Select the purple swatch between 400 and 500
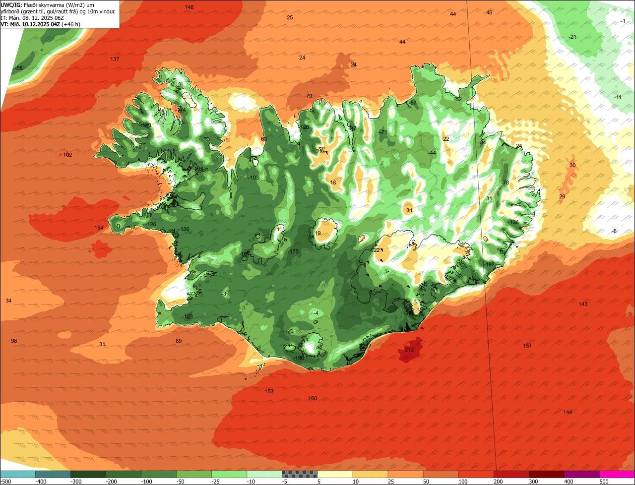This screenshot has width=635, height=485. click(581, 474)
